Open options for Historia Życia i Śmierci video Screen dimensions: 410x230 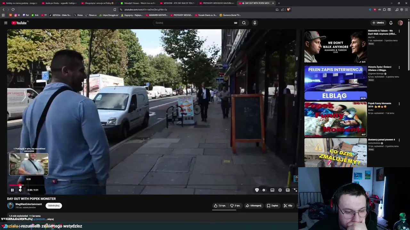pyautogui.click(x=399, y=67)
